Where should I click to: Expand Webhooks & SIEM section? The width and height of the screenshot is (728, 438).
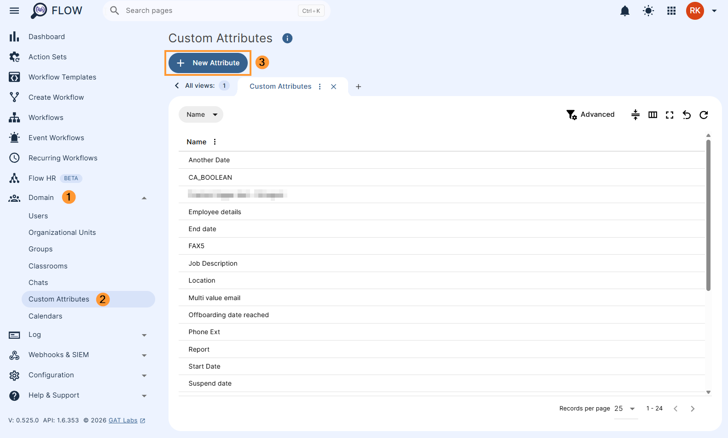click(144, 355)
